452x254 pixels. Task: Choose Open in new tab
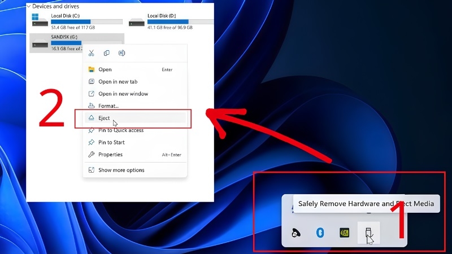(x=135, y=81)
